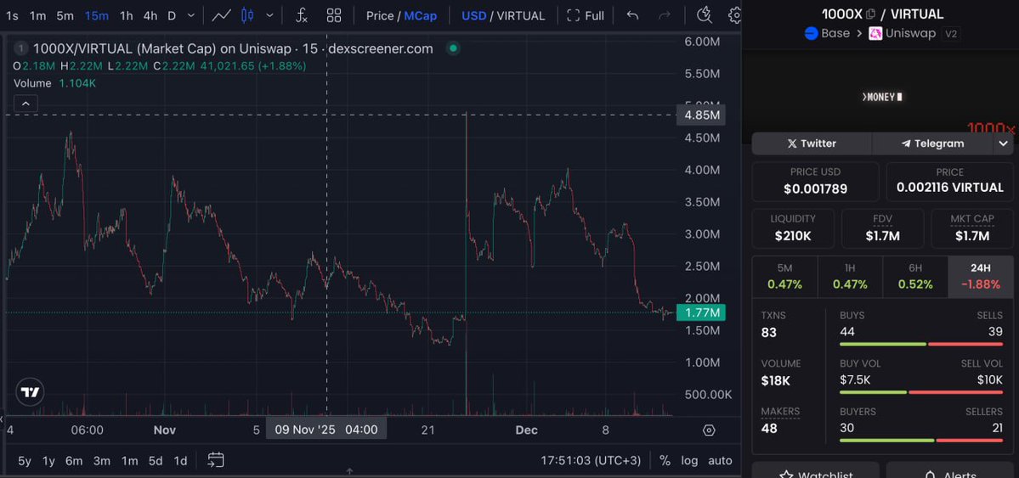
Task: Click the >MONEY token banner image
Action: coord(880,97)
